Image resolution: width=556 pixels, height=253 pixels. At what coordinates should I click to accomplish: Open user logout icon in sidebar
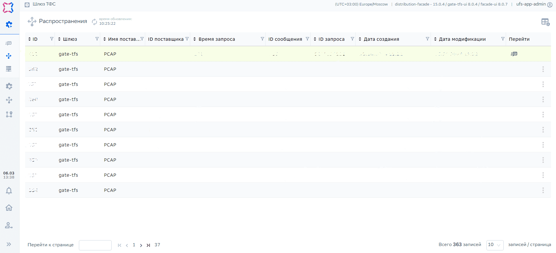click(9, 225)
